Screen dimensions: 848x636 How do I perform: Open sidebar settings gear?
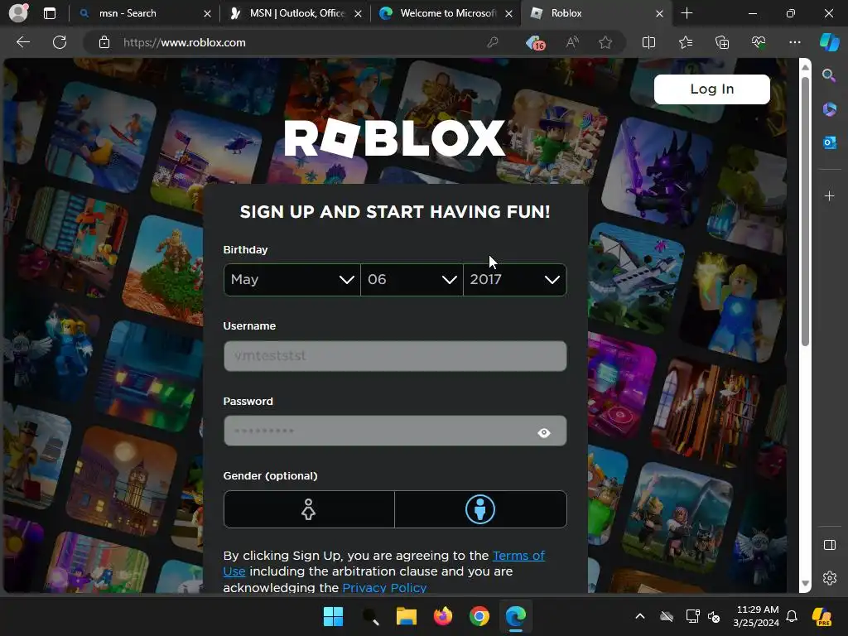(x=829, y=577)
